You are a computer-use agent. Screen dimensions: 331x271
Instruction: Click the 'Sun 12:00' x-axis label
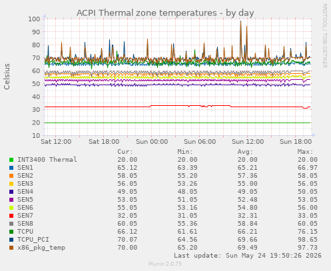(x=248, y=142)
